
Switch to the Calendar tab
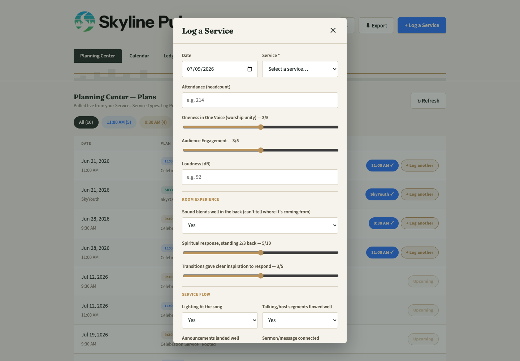point(139,56)
